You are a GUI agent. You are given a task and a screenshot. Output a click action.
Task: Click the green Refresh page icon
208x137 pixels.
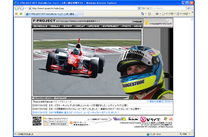[x=144, y=8]
